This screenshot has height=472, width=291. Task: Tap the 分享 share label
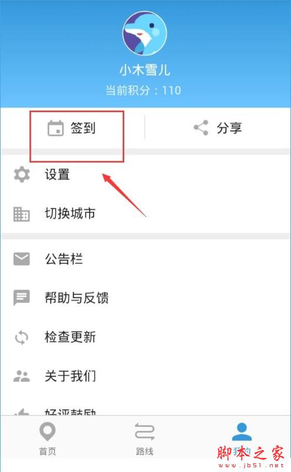tap(229, 128)
